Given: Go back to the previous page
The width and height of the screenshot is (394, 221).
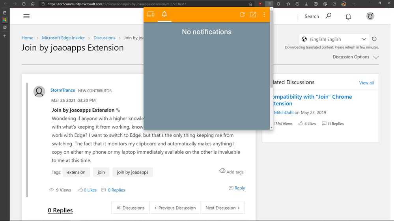Looking at the screenshot, I should [x=6, y=4].
